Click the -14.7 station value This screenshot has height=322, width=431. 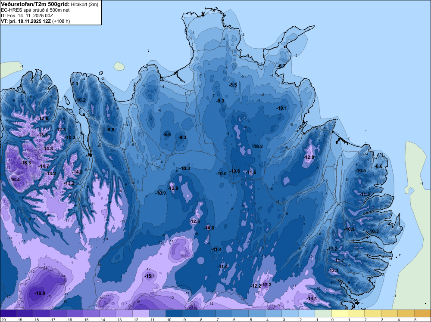click(x=44, y=166)
